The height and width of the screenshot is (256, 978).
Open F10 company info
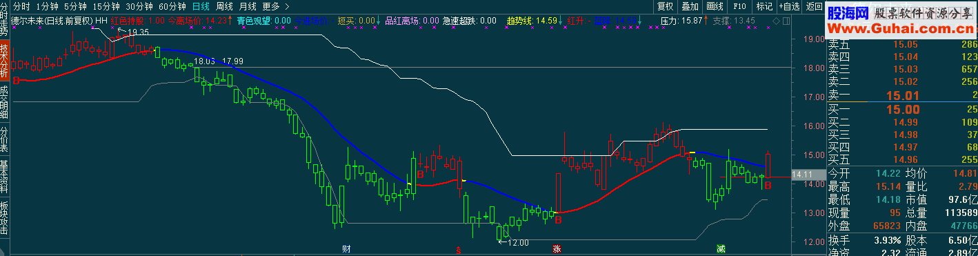tap(739, 6)
